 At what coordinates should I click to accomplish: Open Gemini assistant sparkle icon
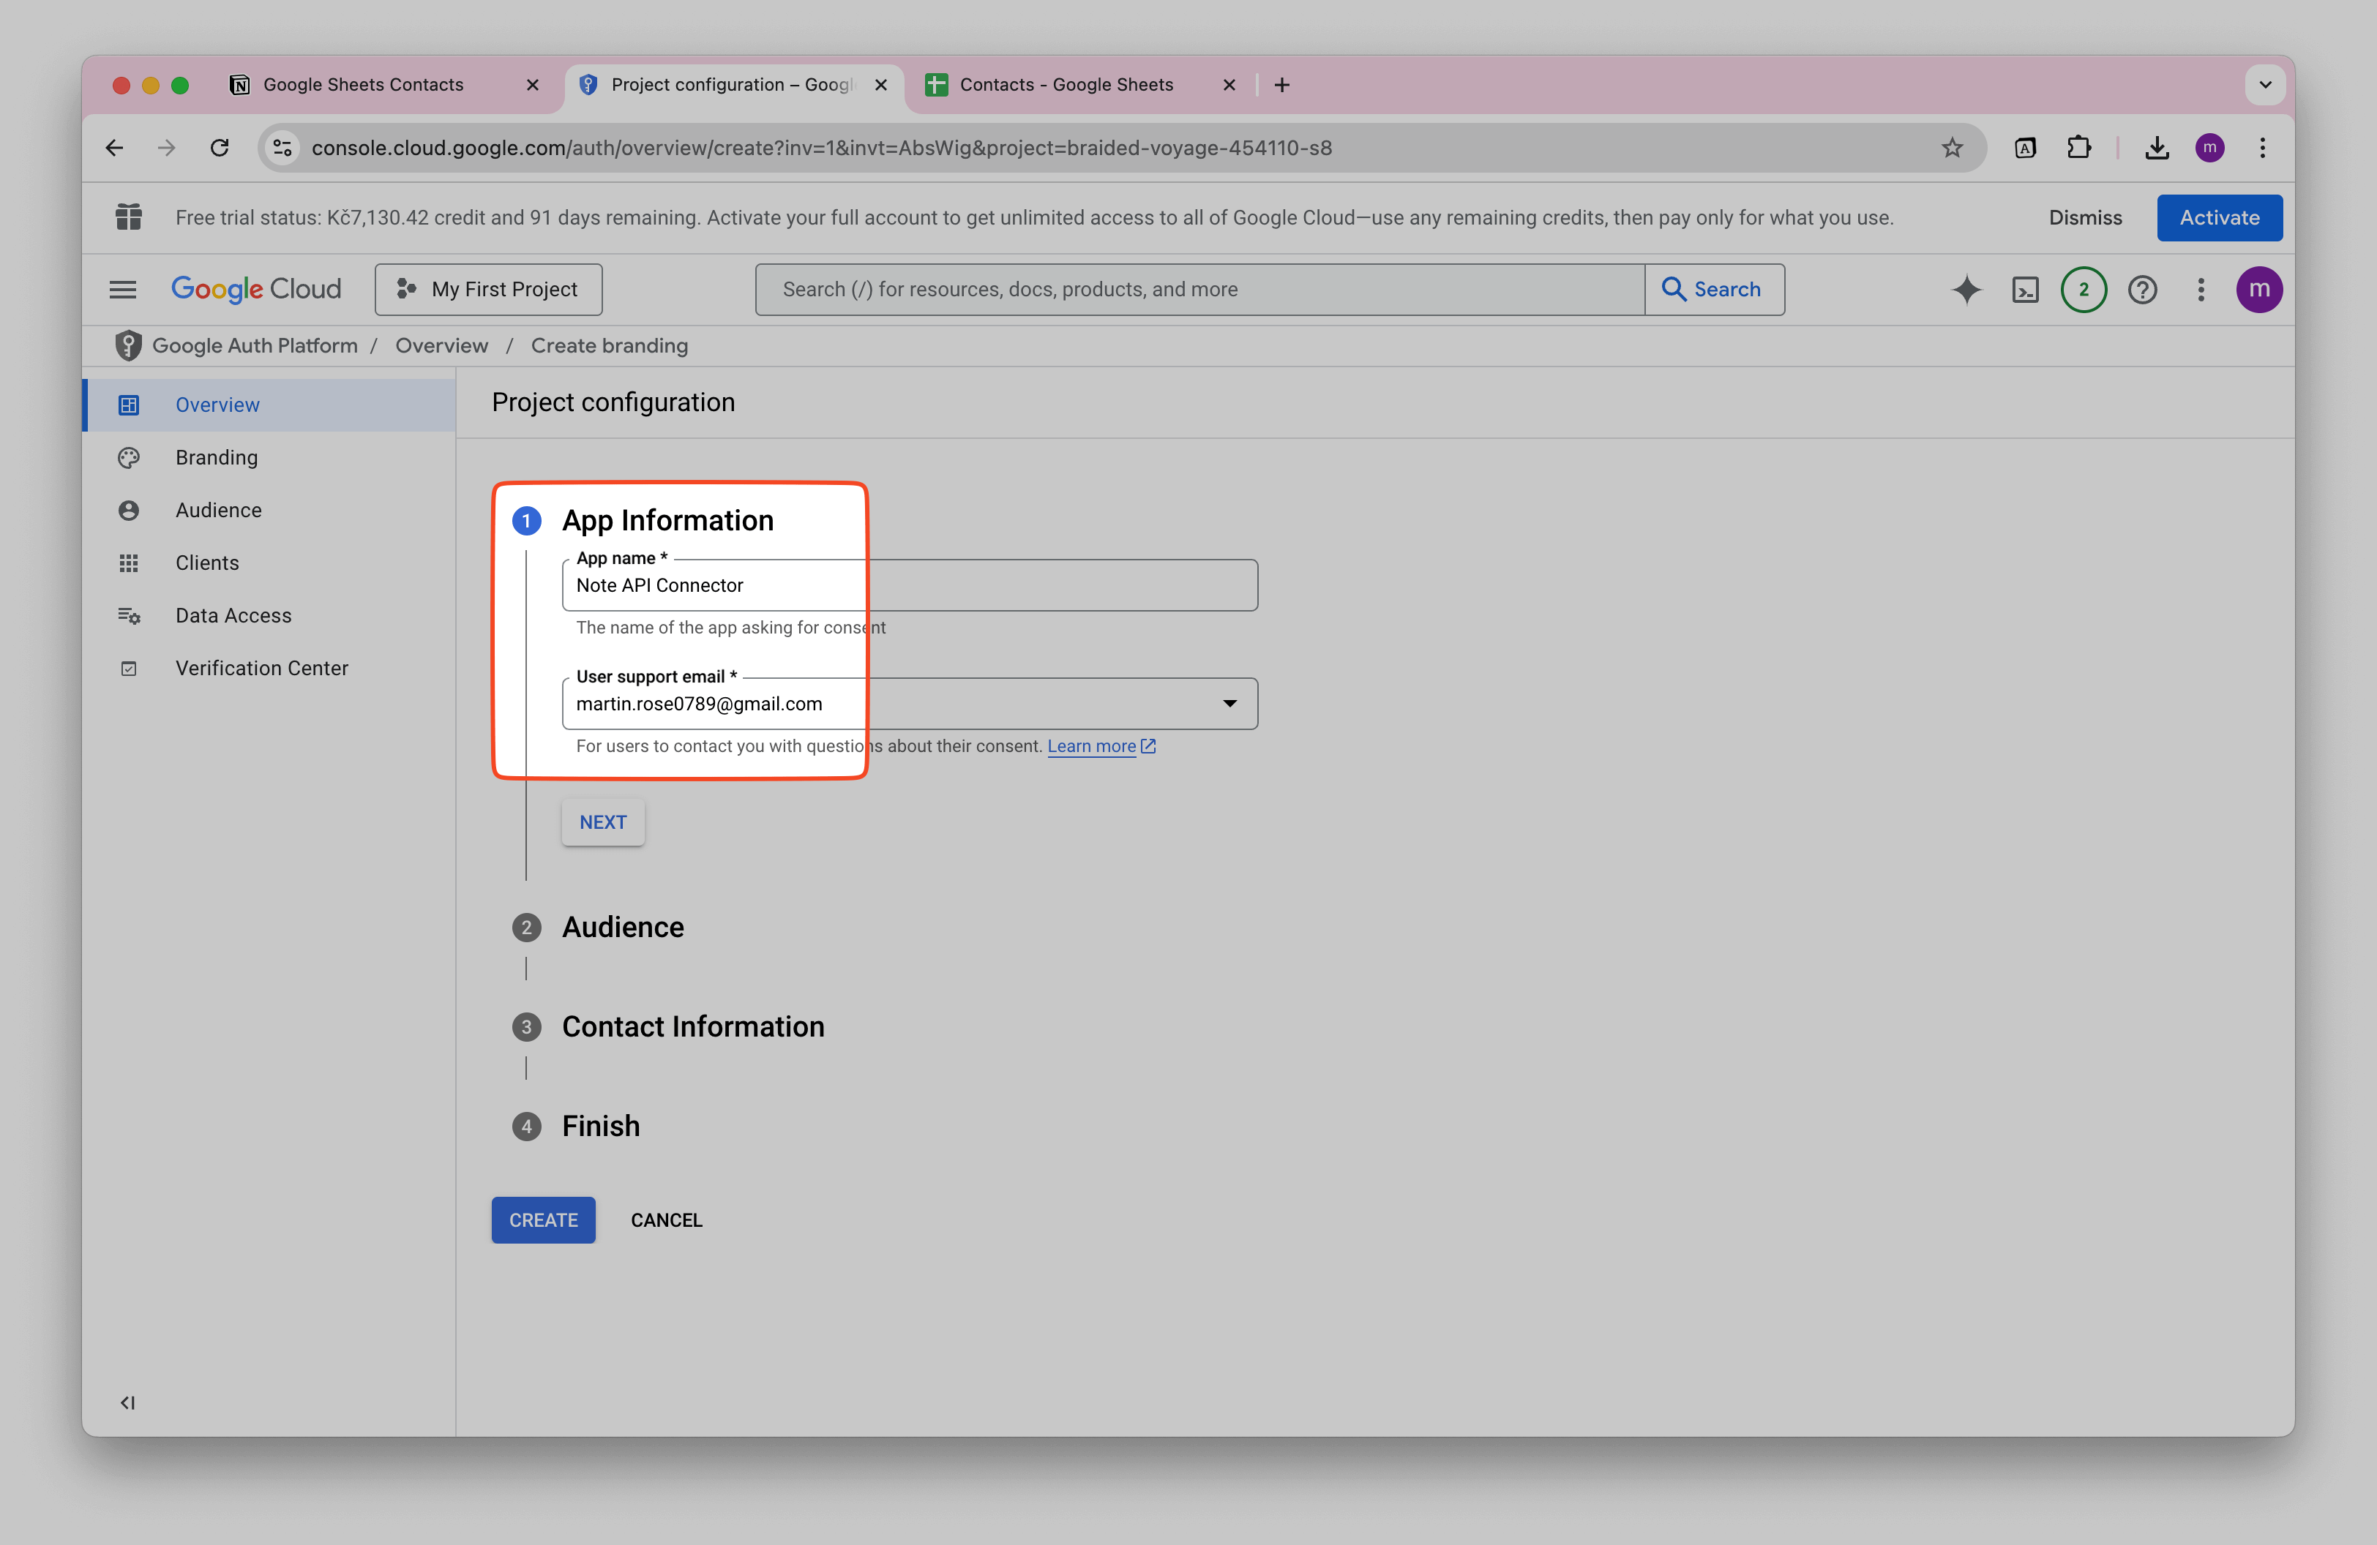pyautogui.click(x=1966, y=290)
